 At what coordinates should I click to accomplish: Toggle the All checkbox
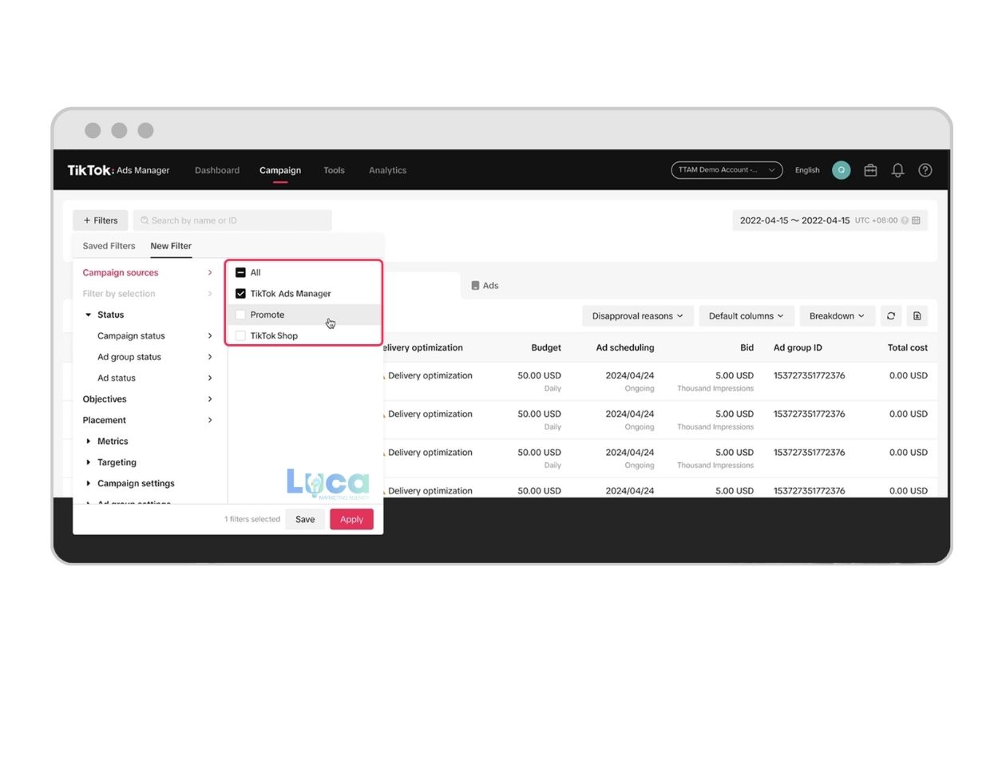(240, 272)
